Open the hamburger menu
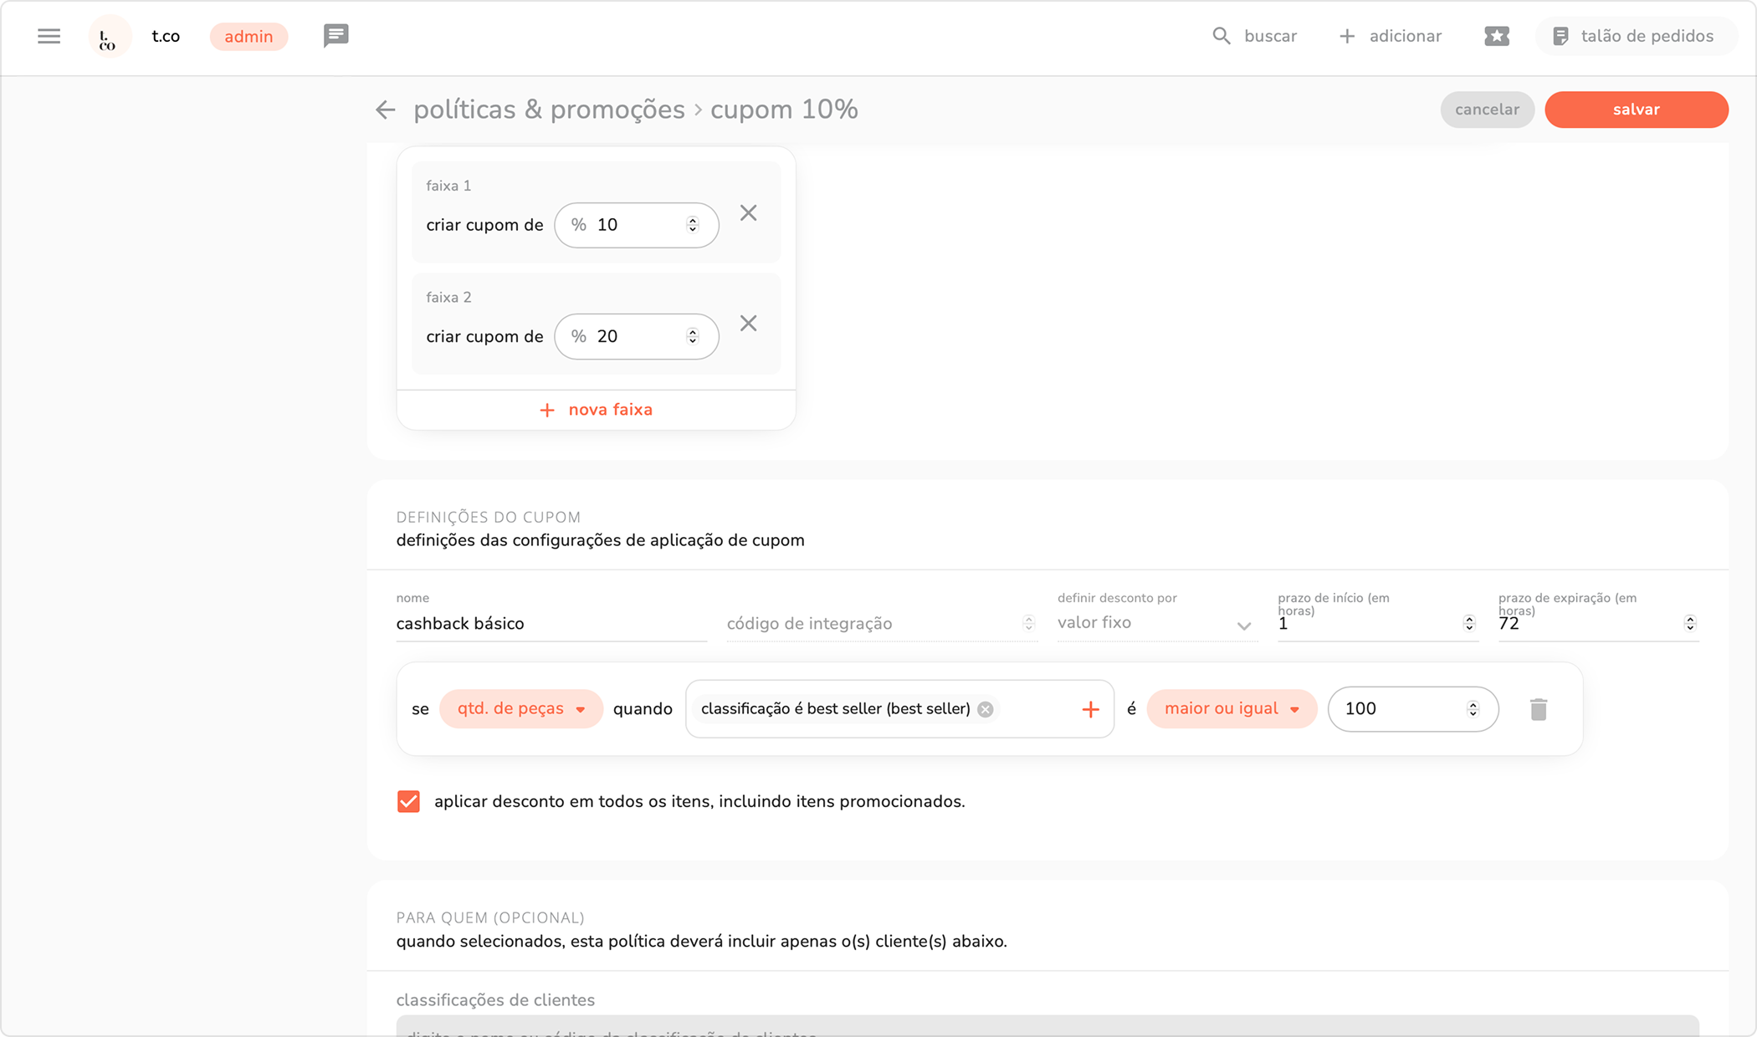1757x1037 pixels. tap(49, 36)
